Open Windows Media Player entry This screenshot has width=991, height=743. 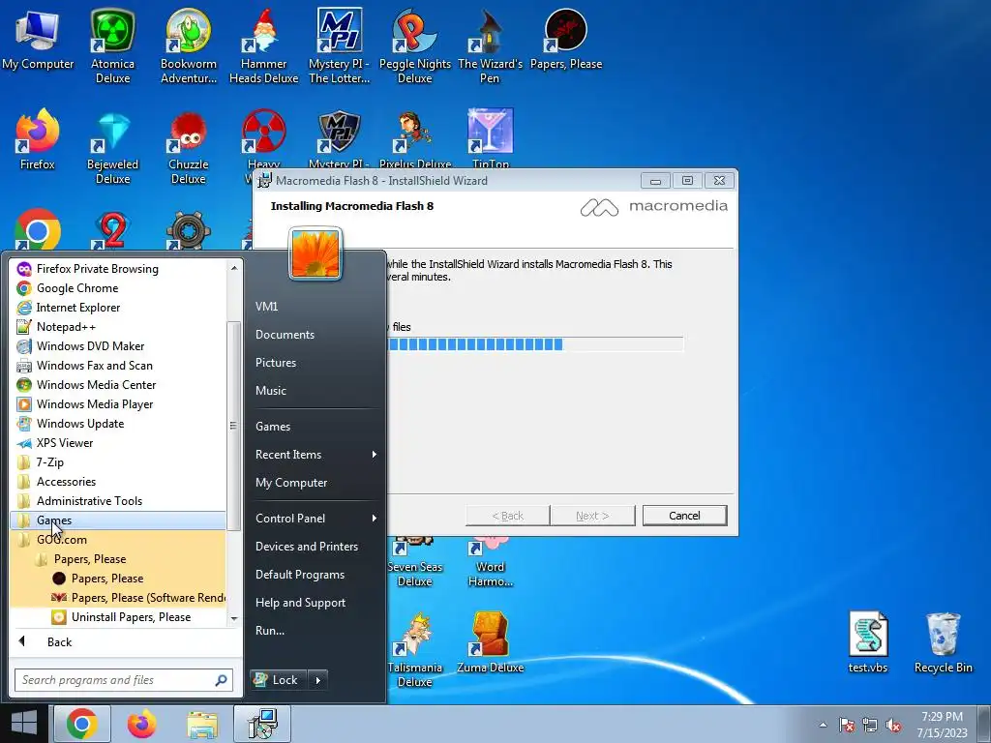tap(117, 404)
